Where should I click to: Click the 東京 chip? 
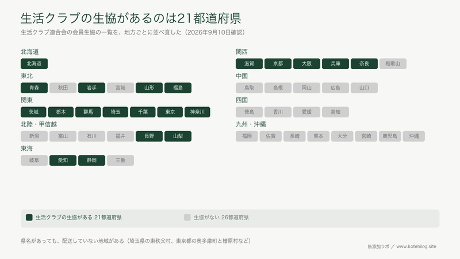pos(170,112)
